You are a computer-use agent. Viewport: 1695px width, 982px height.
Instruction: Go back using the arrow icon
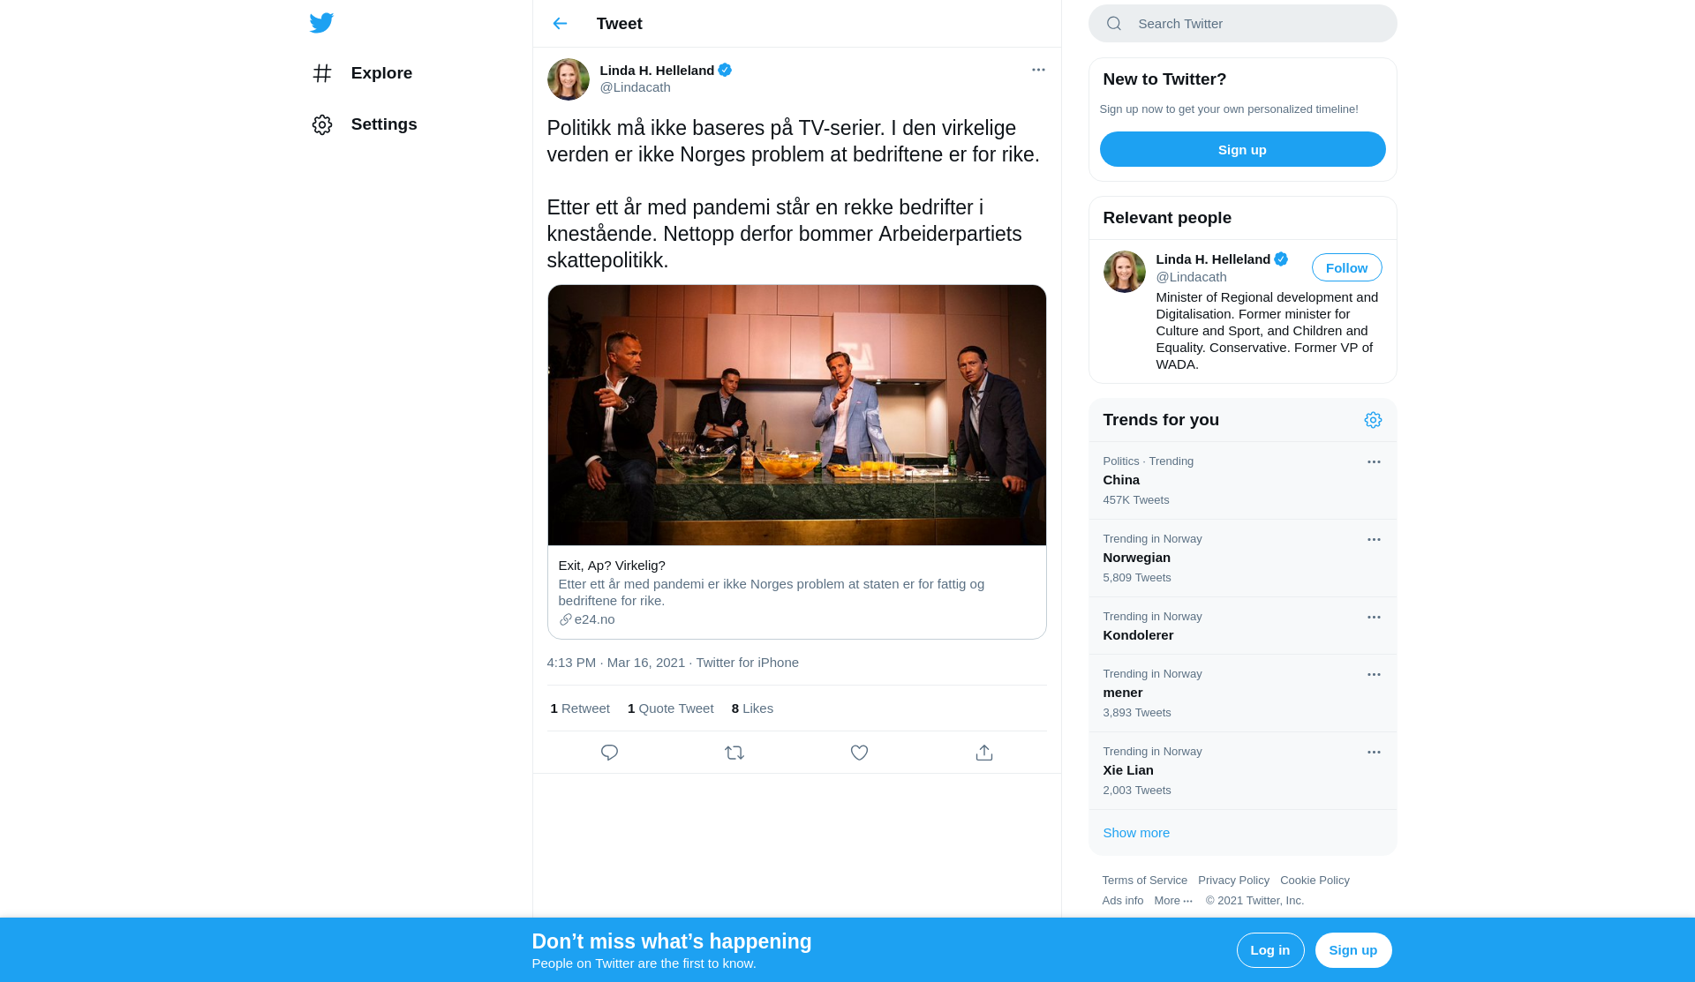coord(560,24)
